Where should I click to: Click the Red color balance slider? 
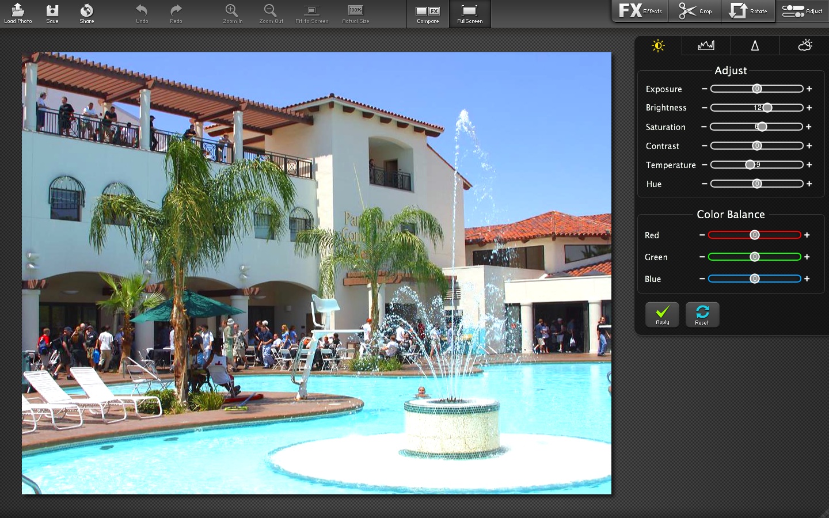pyautogui.click(x=754, y=235)
